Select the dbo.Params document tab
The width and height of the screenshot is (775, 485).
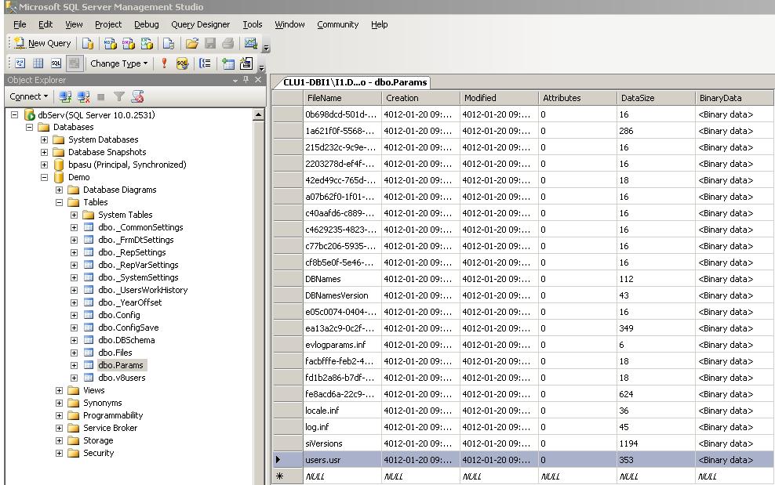point(355,82)
